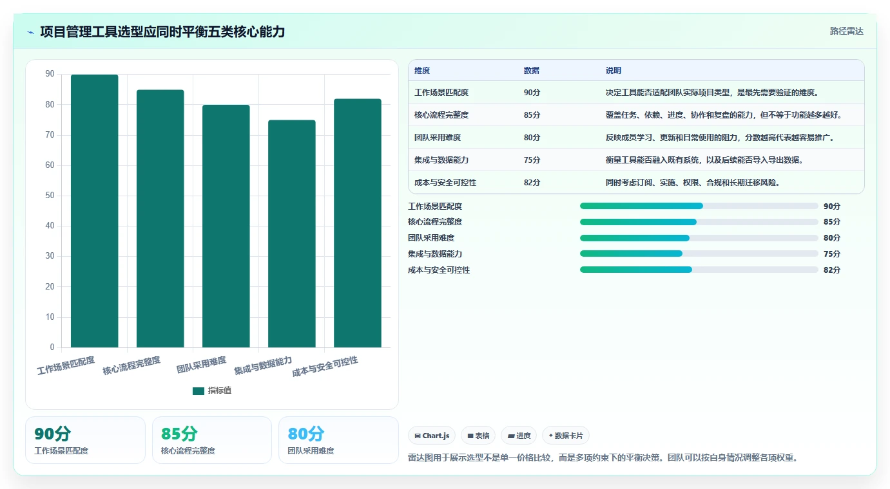890x489 pixels.
Task: Click the 82分 value after the progress bar
Action: [832, 270]
